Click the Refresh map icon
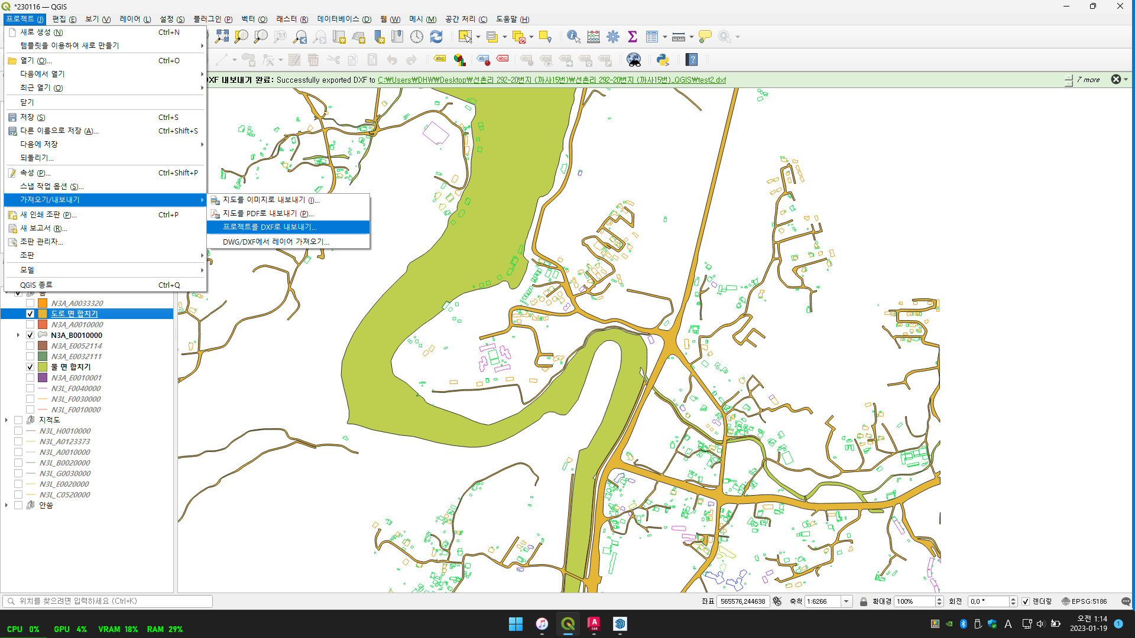 click(436, 37)
